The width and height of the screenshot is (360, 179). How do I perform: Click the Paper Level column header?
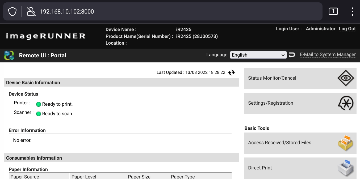98,176
